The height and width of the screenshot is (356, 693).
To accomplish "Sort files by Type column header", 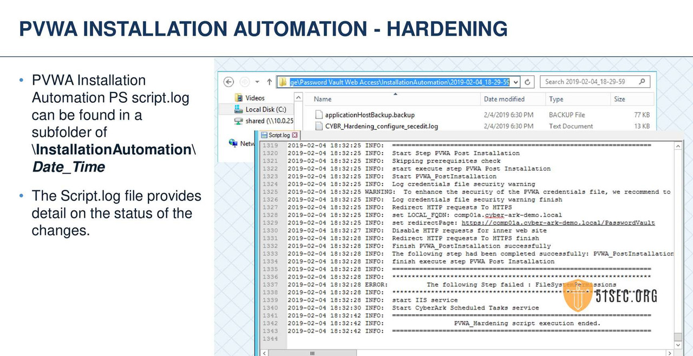I will 556,99.
